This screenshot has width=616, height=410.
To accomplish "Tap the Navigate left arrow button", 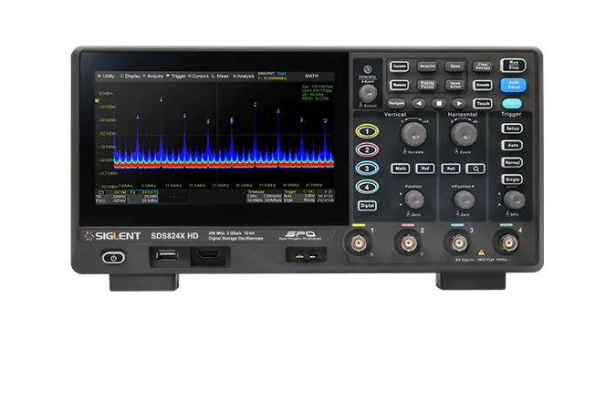I will click(419, 104).
